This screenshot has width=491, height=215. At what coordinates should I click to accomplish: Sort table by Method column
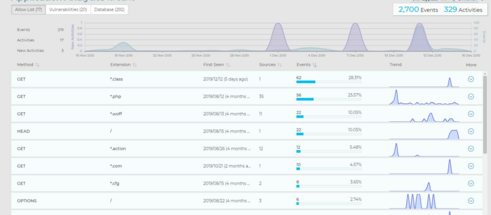(x=28, y=64)
